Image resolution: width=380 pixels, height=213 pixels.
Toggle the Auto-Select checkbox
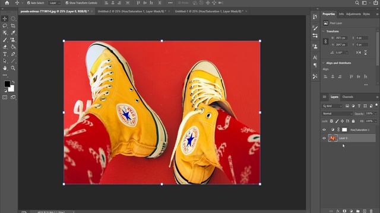[x=28, y=3]
